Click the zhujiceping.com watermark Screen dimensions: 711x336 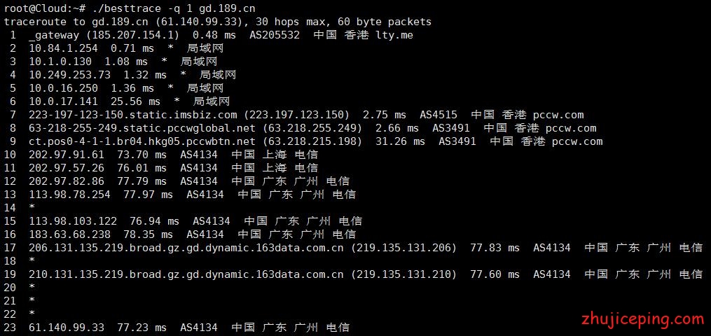[642, 319]
